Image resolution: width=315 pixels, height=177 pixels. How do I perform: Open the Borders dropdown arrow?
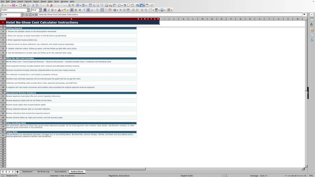153,10
